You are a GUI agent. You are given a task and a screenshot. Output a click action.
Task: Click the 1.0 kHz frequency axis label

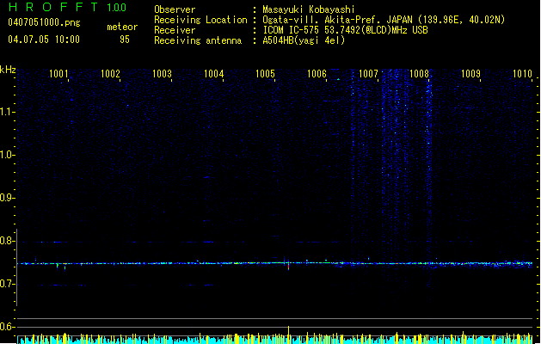(7, 155)
